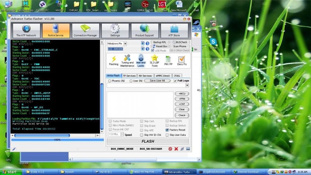Open WinSCP desktop icon
This screenshot has width=311, height=175.
tap(60, 6)
